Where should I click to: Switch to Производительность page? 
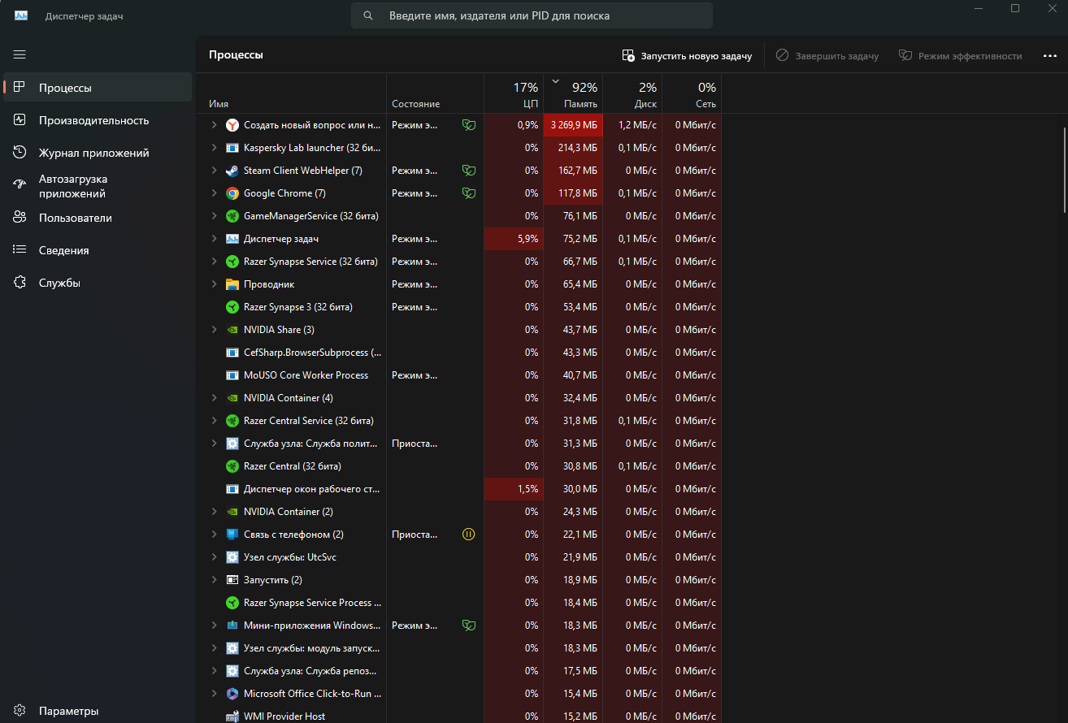click(x=98, y=120)
